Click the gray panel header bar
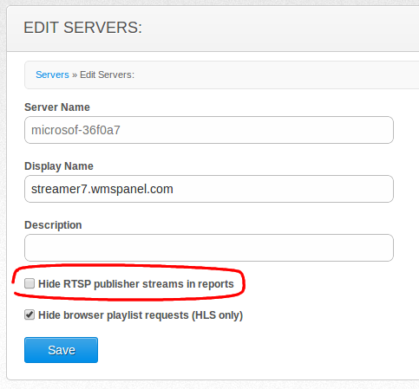 (278, 29)
